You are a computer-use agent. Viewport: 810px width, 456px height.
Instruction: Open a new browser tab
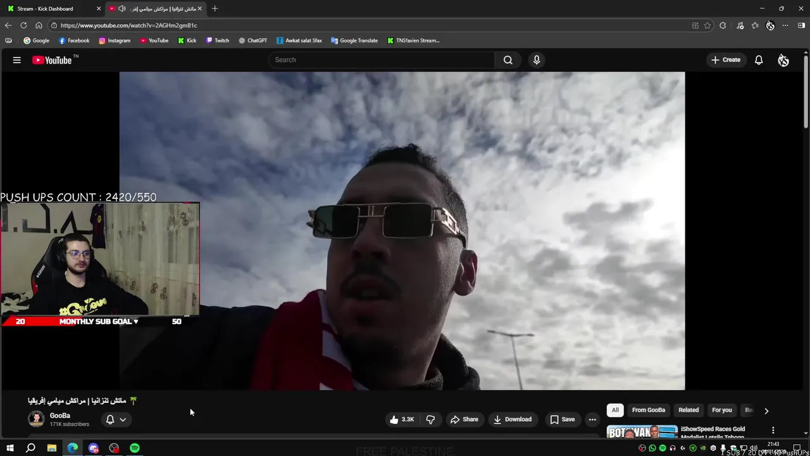click(x=215, y=8)
